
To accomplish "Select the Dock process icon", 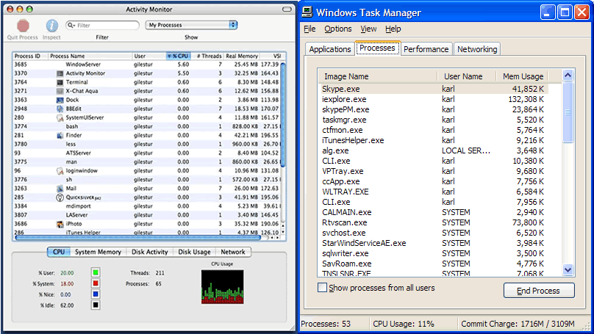I will 60,100.
